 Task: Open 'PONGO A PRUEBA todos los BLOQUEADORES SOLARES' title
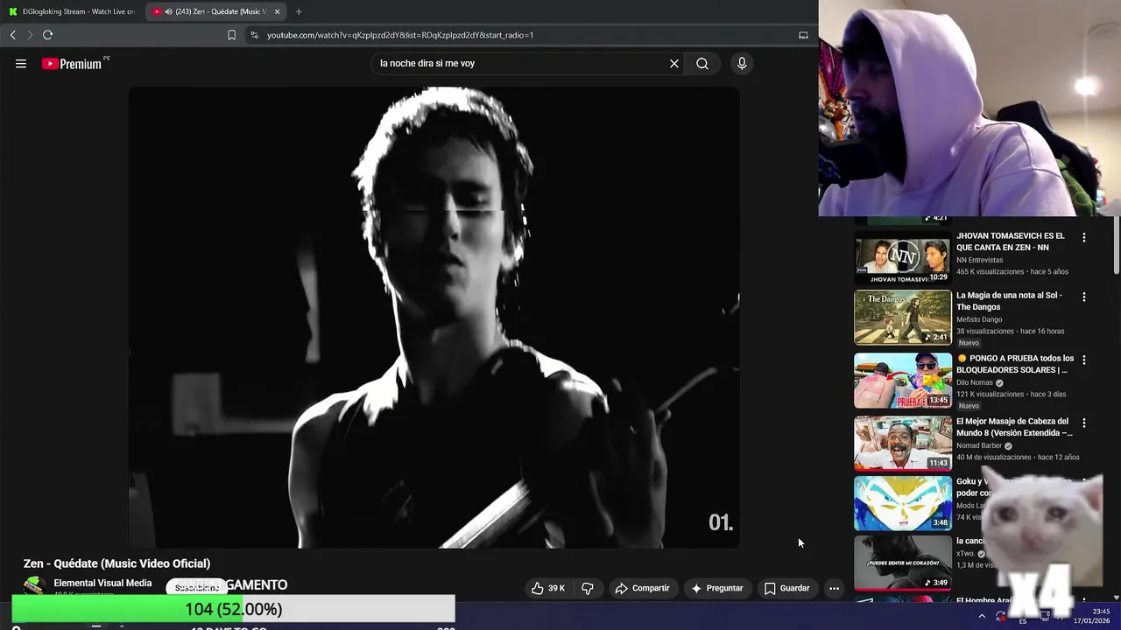point(1015,364)
